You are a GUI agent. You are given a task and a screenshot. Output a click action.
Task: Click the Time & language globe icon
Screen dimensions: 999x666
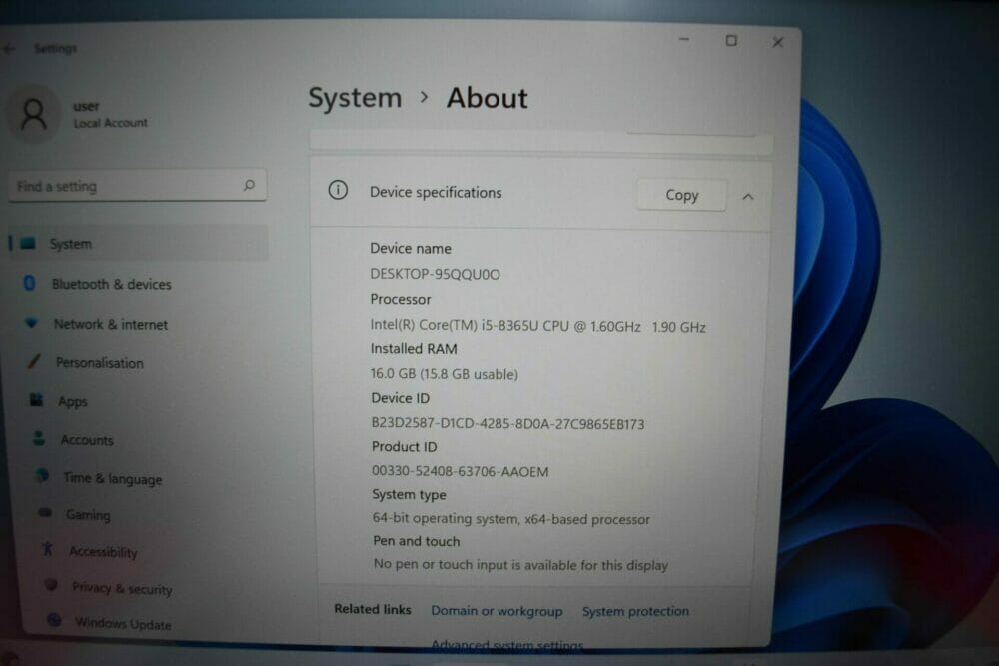tap(42, 476)
